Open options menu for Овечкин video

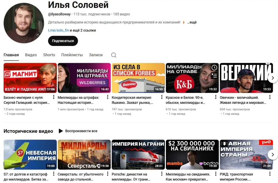[270, 97]
